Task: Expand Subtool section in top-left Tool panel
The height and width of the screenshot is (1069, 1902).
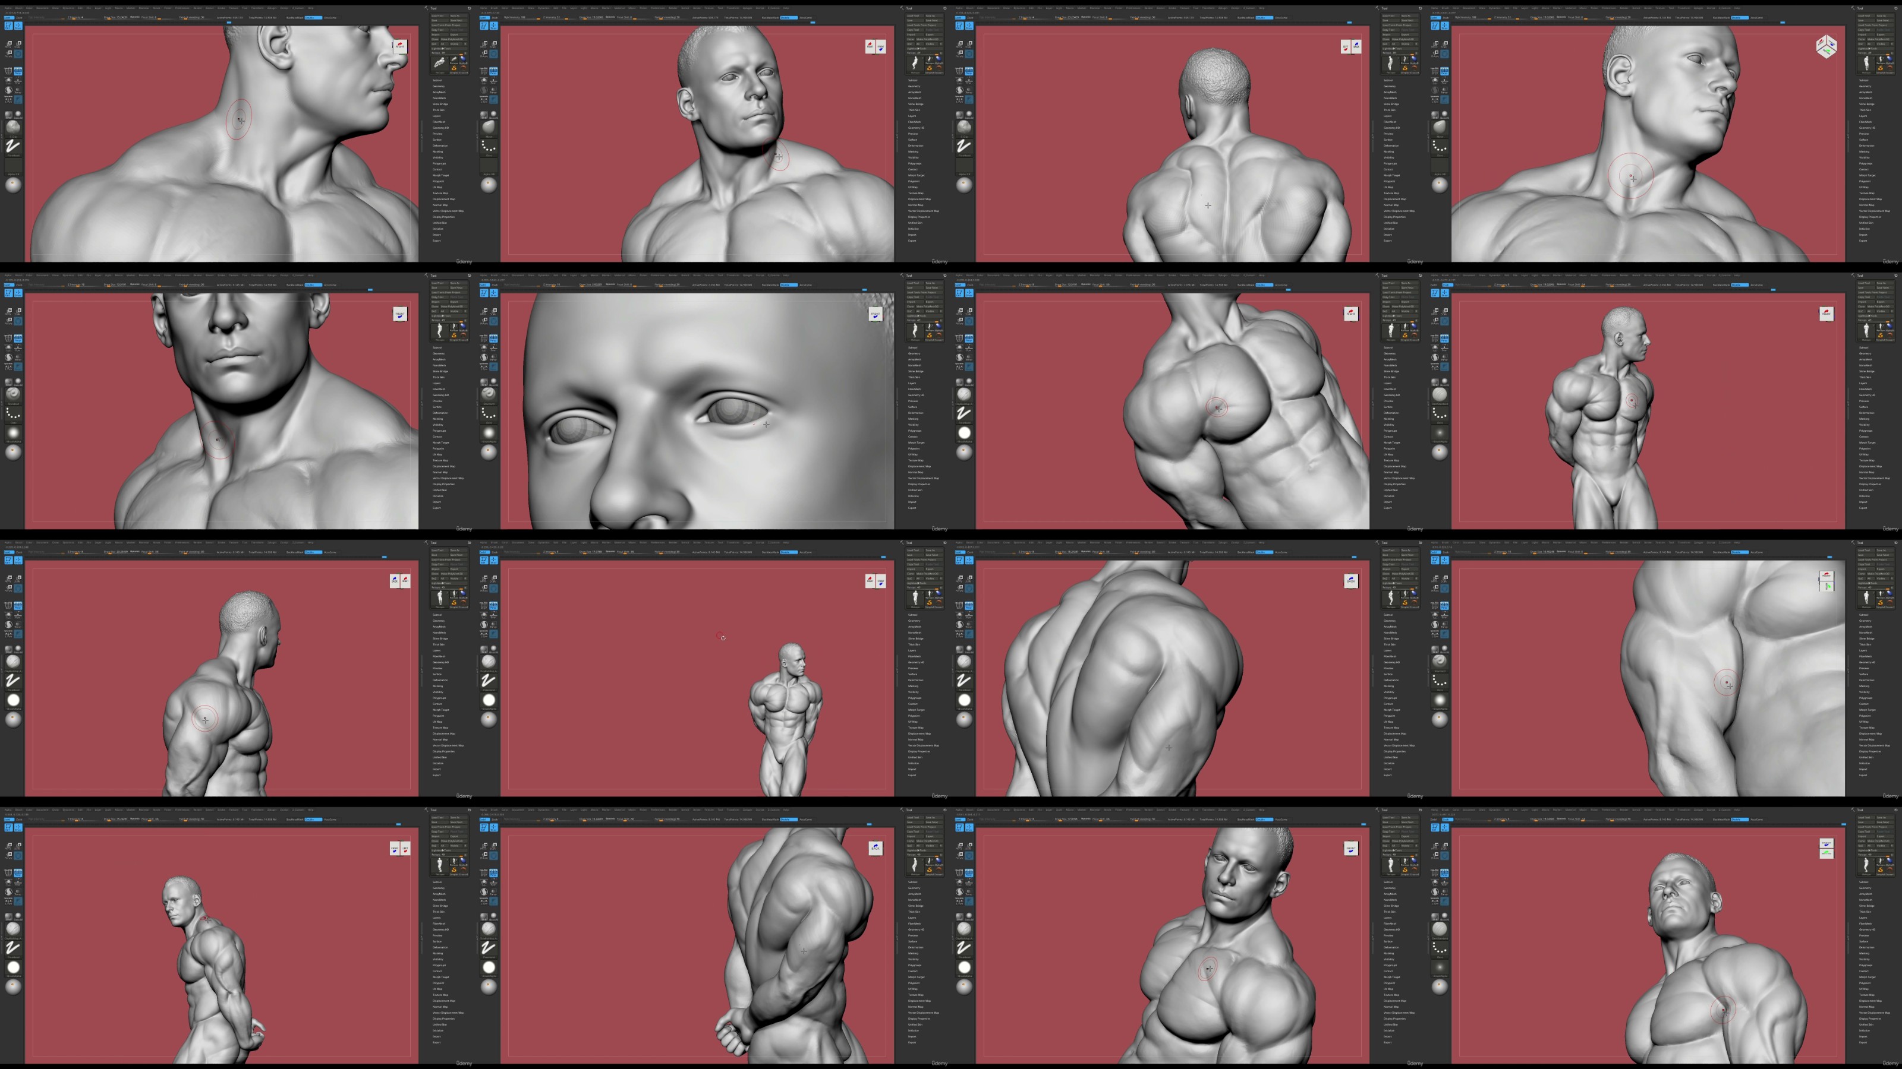Action: tap(437, 80)
